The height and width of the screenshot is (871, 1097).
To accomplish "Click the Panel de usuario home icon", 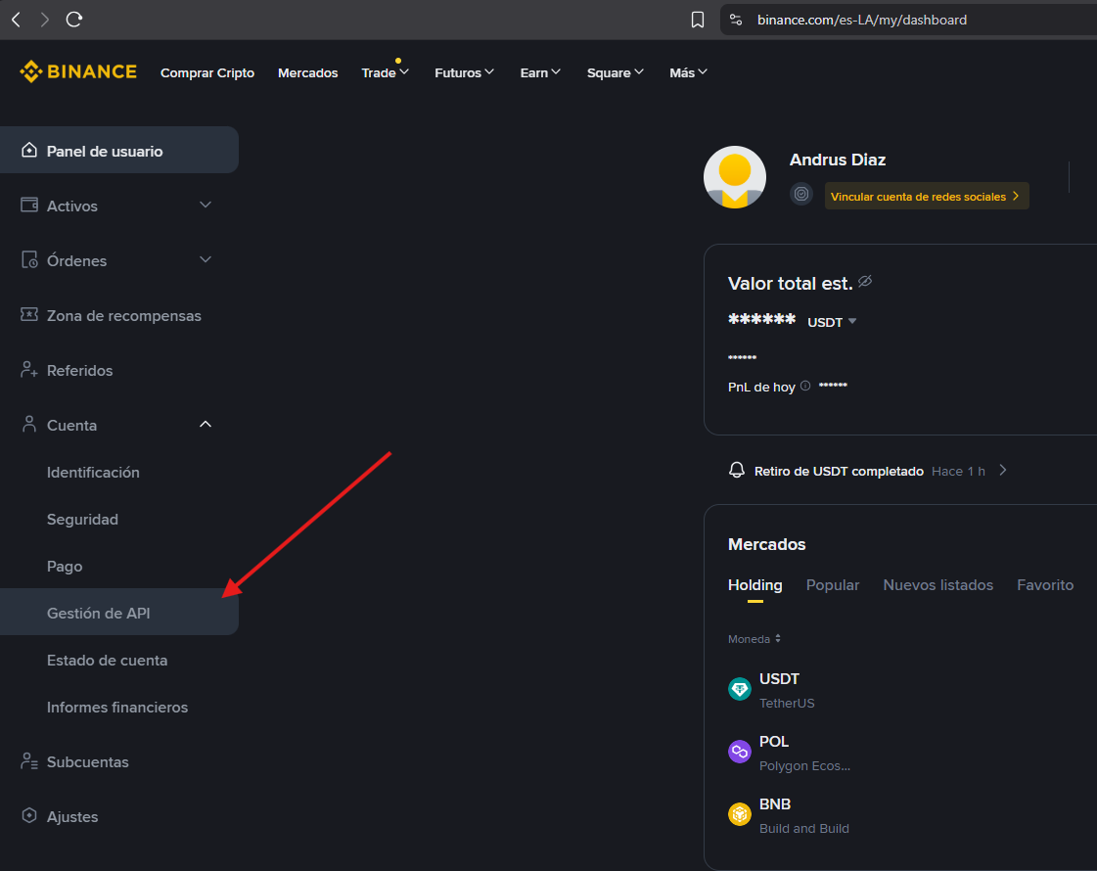I will (x=28, y=150).
